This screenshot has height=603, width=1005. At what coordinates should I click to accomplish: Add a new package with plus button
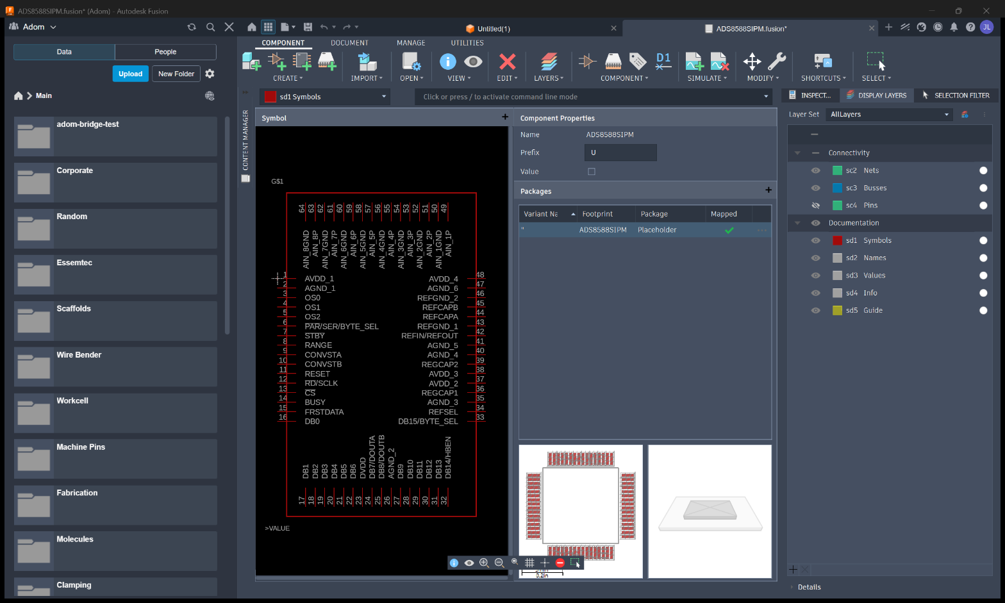tap(768, 190)
